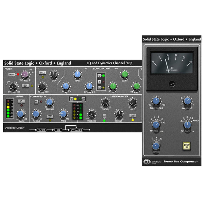Click the meter zero adjust screw
Screen dimensions: 207x207
172,84
